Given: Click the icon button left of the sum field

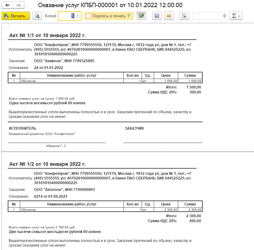Looking at the screenshot, I should [184, 16].
